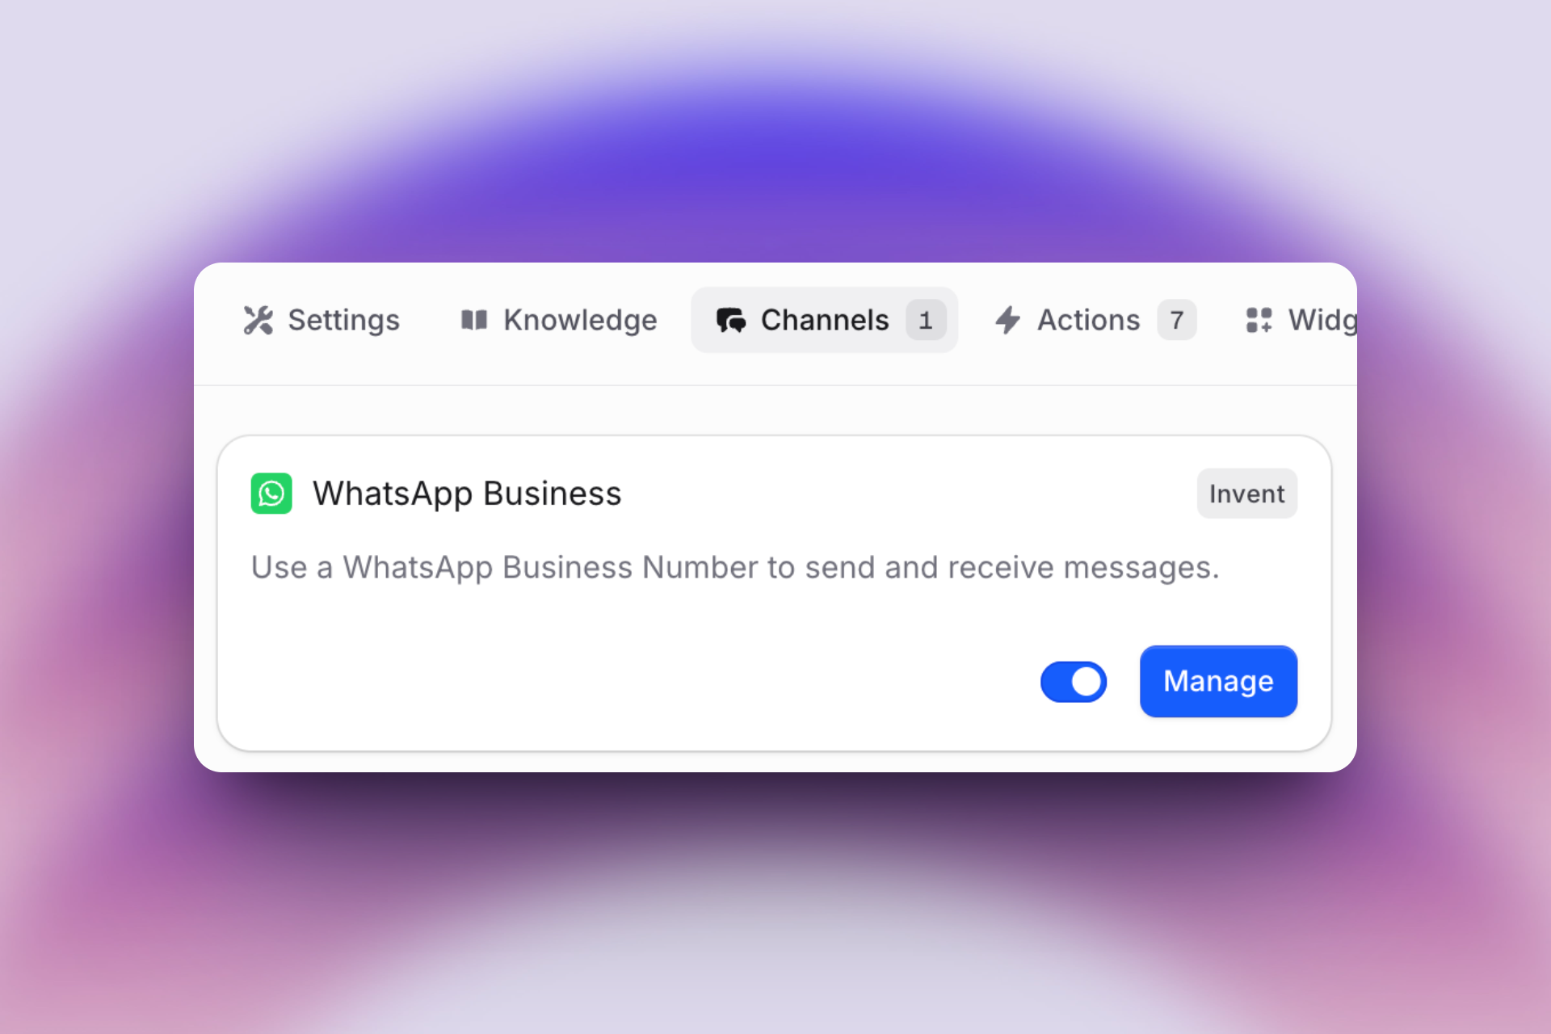Switch to the Knowledge tab

coord(558,320)
